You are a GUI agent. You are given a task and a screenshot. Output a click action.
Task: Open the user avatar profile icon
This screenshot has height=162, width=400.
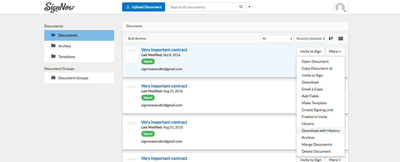tap(341, 8)
